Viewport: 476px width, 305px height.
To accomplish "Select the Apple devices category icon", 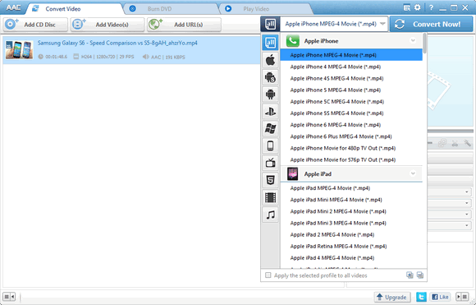I will click(270, 60).
